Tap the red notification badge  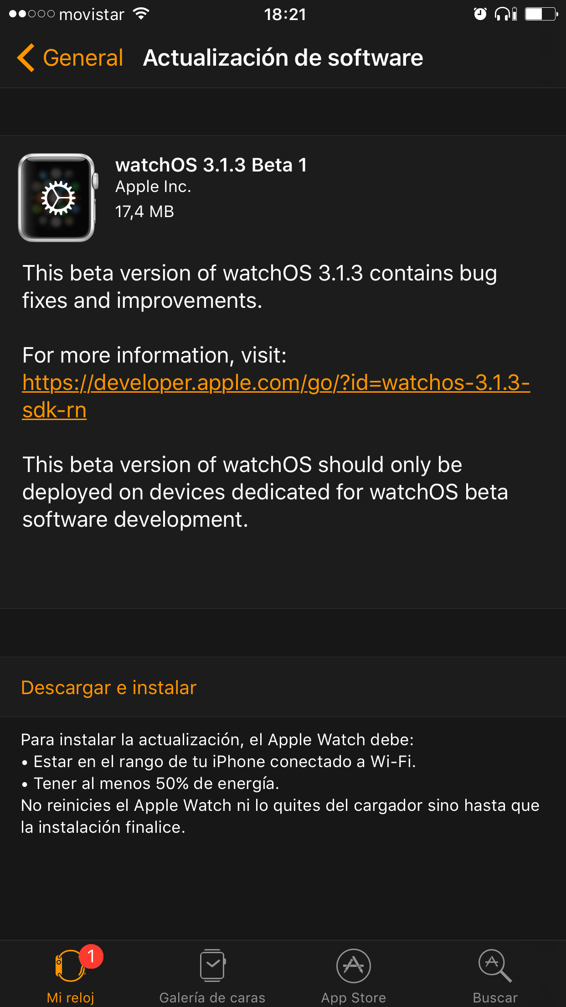point(91,956)
